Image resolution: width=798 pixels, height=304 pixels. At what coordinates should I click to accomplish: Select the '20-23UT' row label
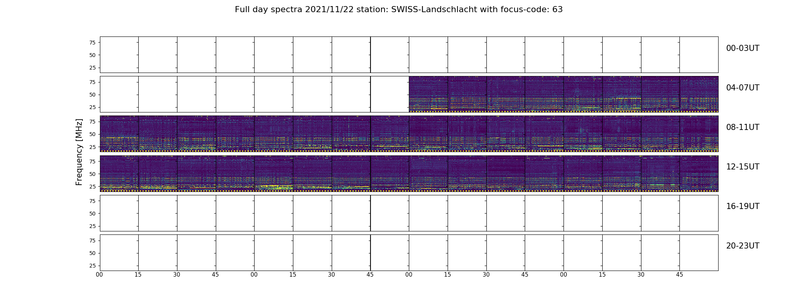click(743, 246)
